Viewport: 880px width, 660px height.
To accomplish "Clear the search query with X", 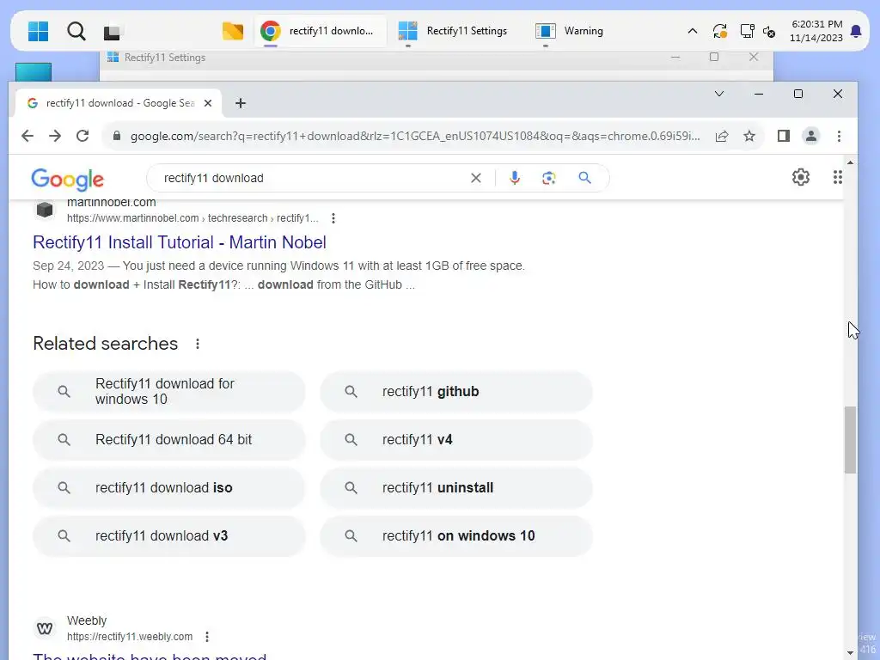I will (476, 178).
